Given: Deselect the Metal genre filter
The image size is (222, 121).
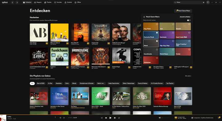Looking at the screenshot, I should pos(151,43).
